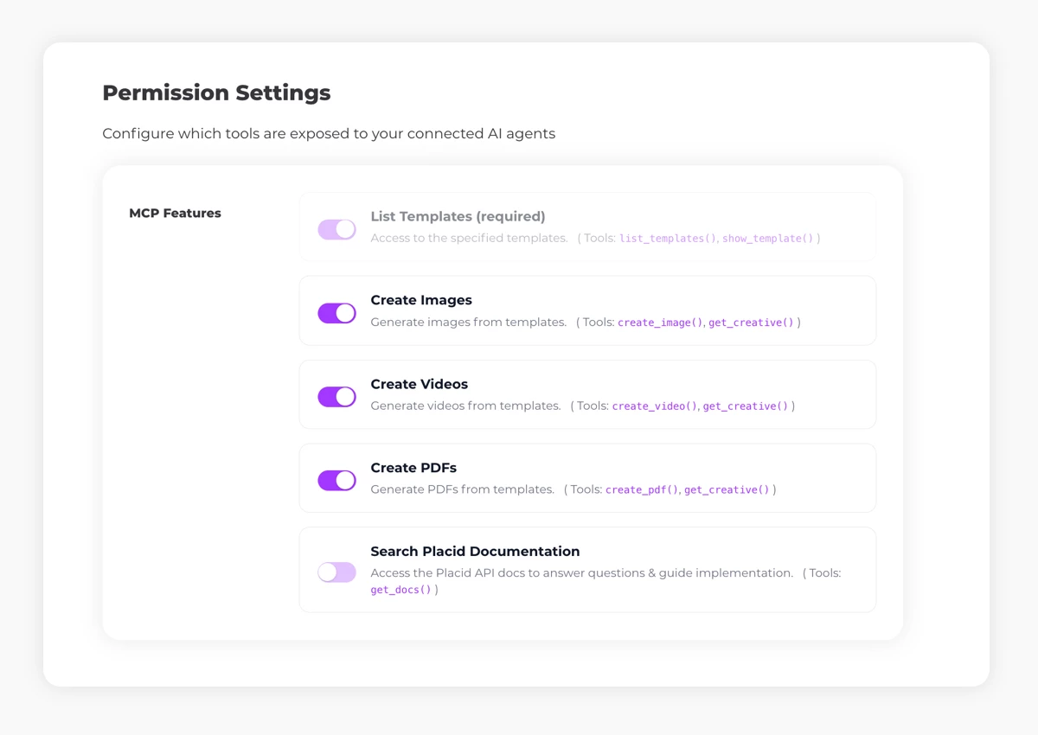
Task: Click the Create Videos feature card
Action: pos(587,395)
